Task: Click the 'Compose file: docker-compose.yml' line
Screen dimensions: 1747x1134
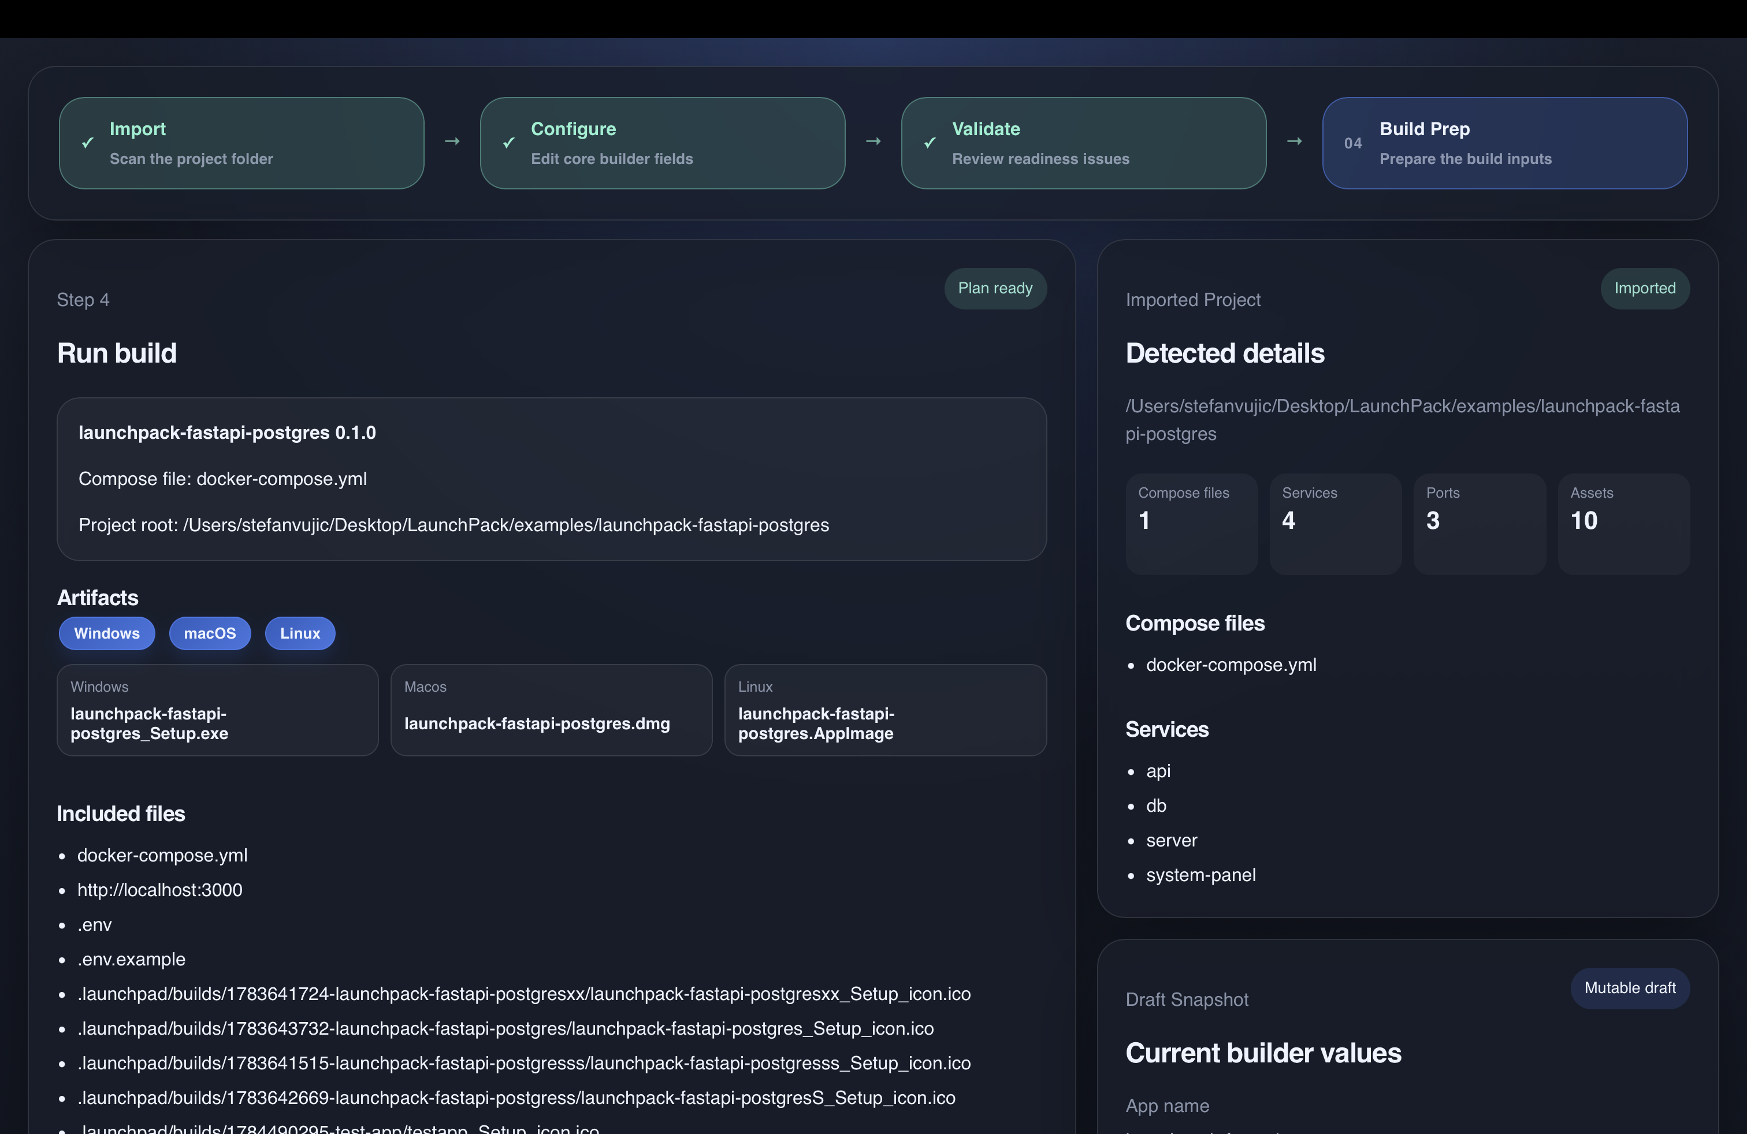Action: point(222,479)
